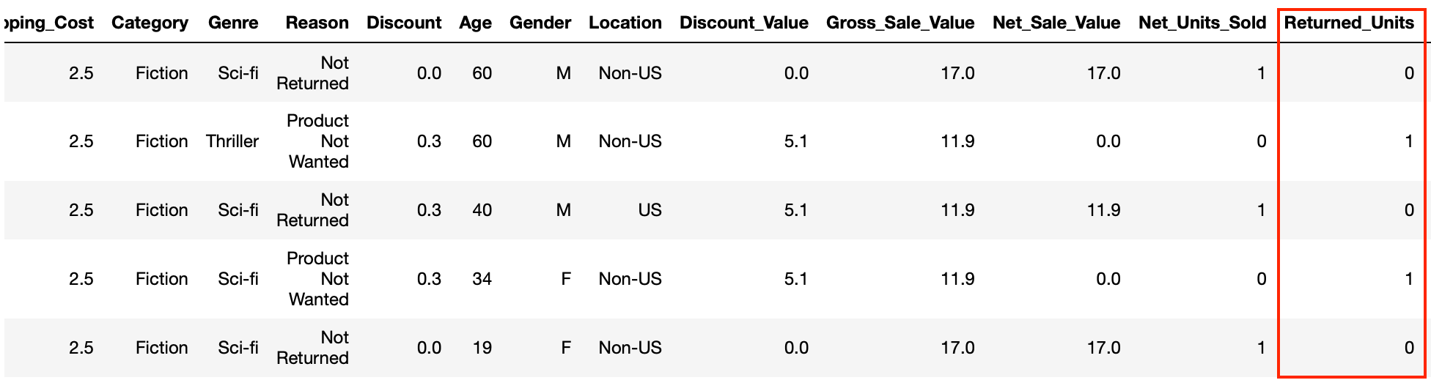Click the first row Not Returned cell
The height and width of the screenshot is (391, 1431).
(312, 73)
